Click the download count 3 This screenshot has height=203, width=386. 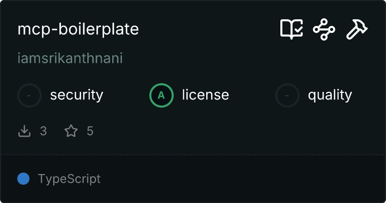[x=43, y=131]
